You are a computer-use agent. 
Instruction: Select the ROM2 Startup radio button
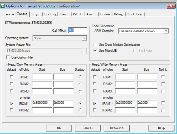click(x=80, y=84)
